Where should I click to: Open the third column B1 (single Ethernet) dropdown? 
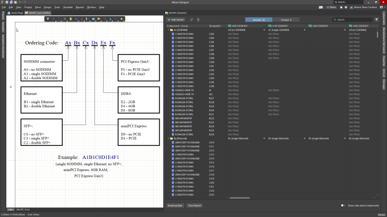[345, 138]
